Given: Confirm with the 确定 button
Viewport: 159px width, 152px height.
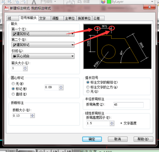Looking at the screenshot, I should [x=92, y=139].
